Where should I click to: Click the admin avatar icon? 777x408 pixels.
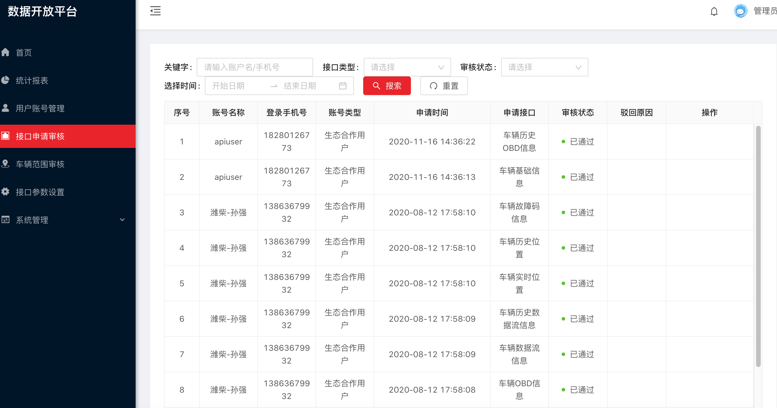(741, 11)
